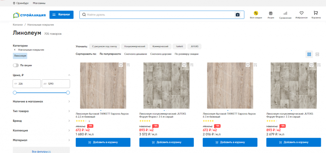Add Акрон 6 3 м to comparison icon
326x153 pixels.
point(255,65)
